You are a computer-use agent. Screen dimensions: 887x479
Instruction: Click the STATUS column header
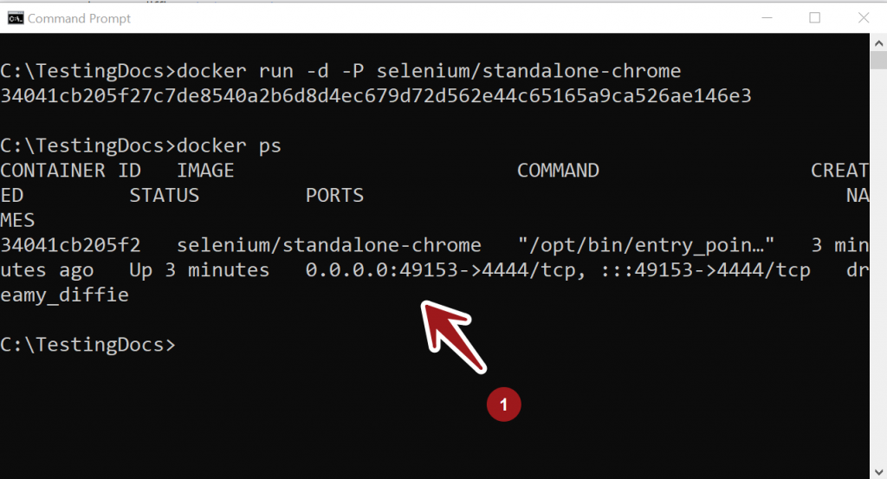[164, 196]
